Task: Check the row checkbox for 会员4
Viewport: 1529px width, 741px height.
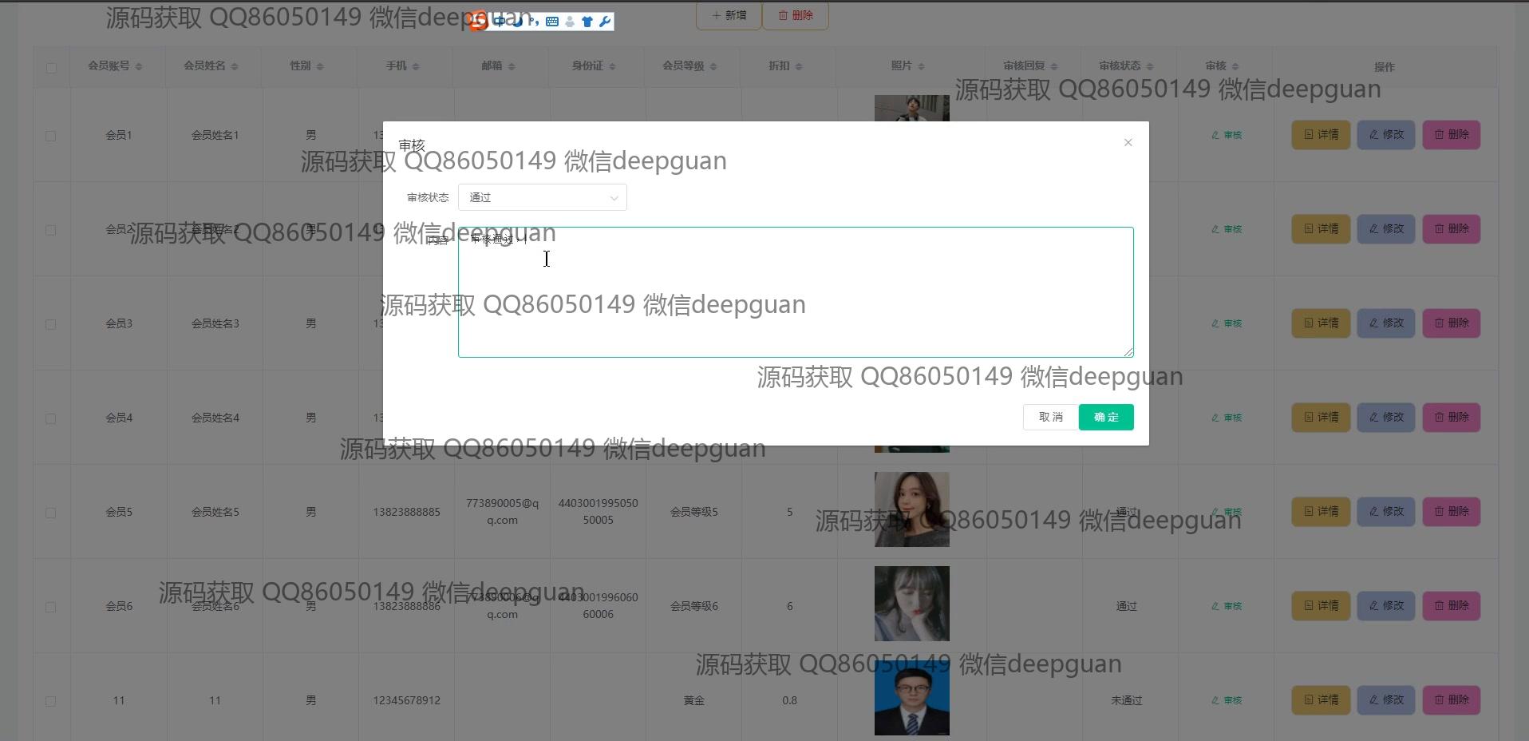Action: click(51, 418)
